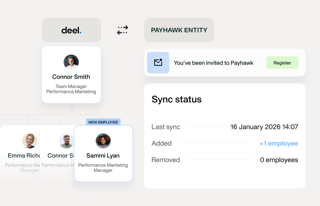Click Connor Smith's profile avatar
This screenshot has height=206, width=320.
71,62
